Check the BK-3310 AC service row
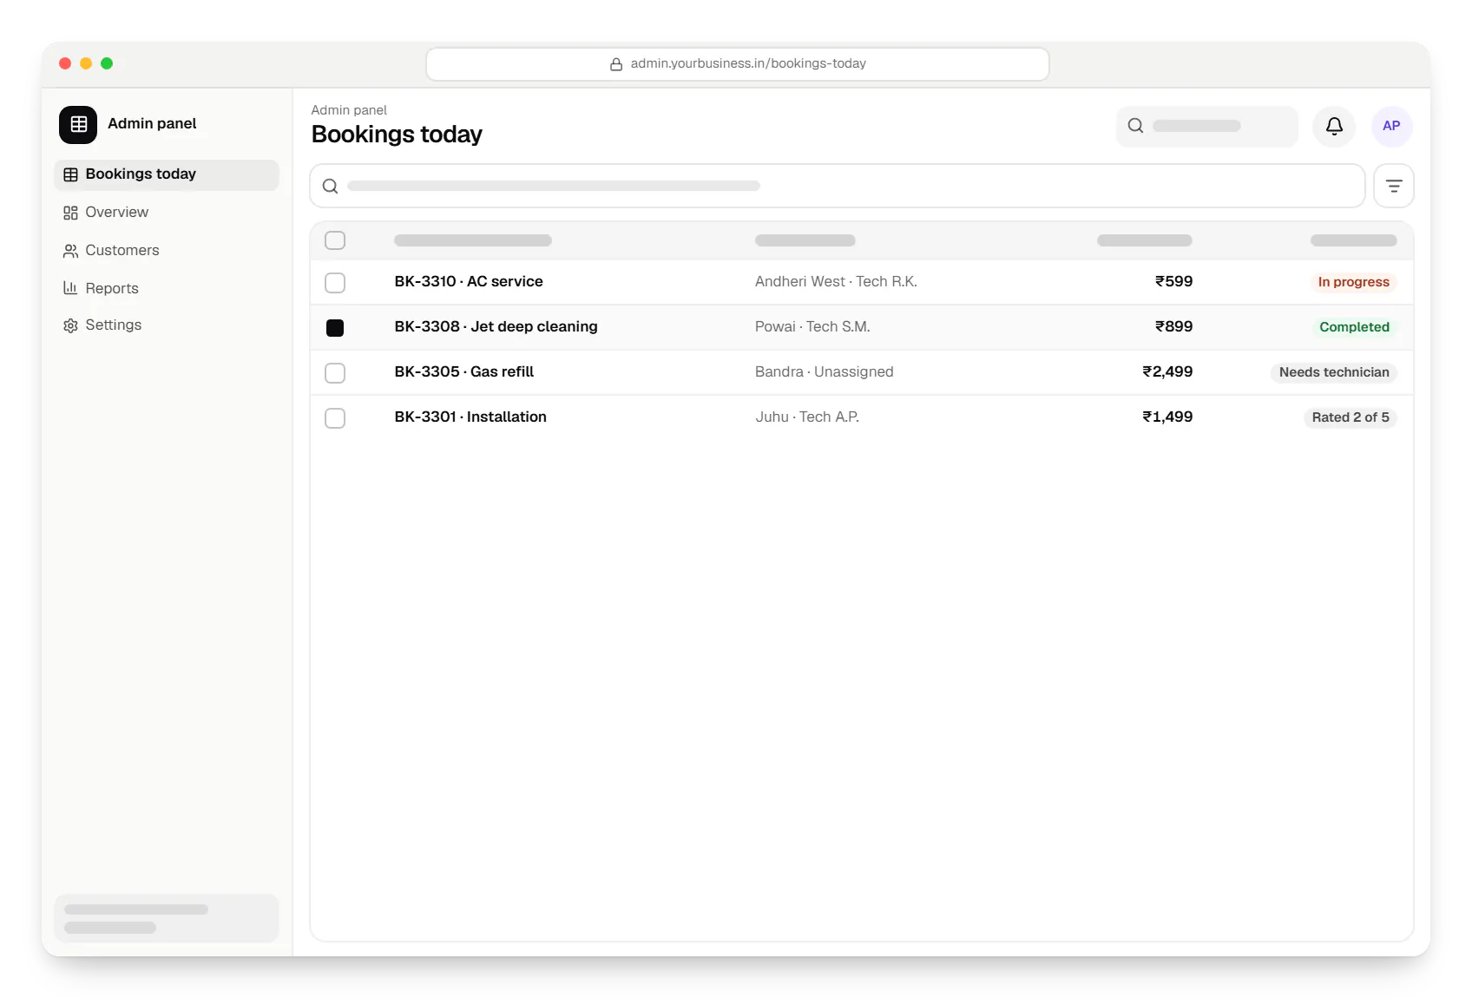Image resolution: width=1472 pixels, height=998 pixels. pos(335,282)
